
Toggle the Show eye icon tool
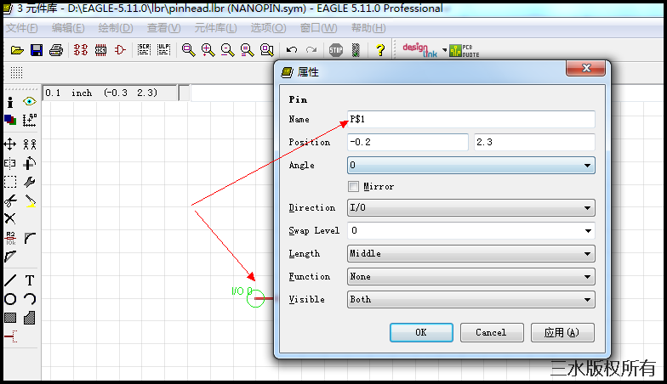tap(30, 102)
